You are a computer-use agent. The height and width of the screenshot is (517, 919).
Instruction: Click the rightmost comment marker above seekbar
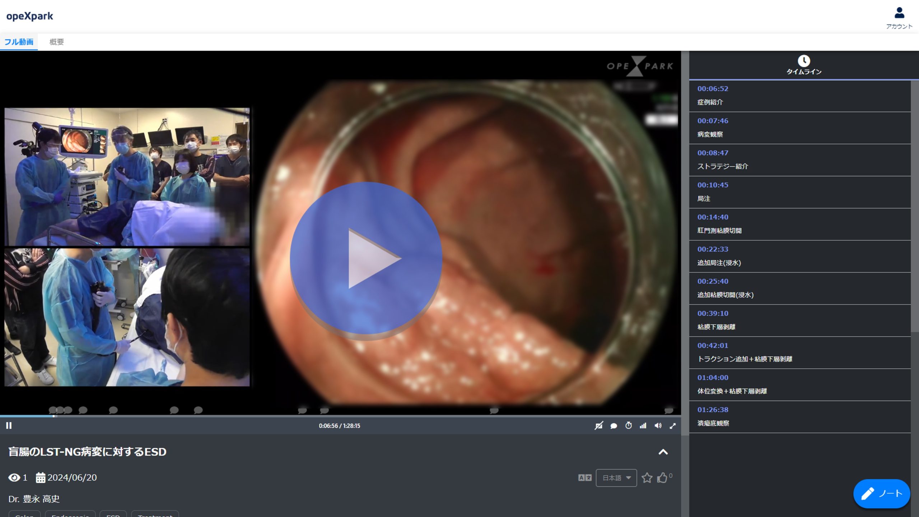(668, 410)
